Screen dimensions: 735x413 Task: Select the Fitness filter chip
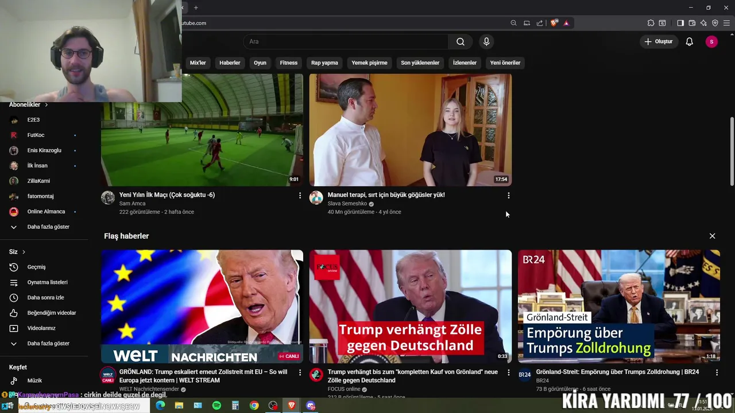(x=289, y=63)
